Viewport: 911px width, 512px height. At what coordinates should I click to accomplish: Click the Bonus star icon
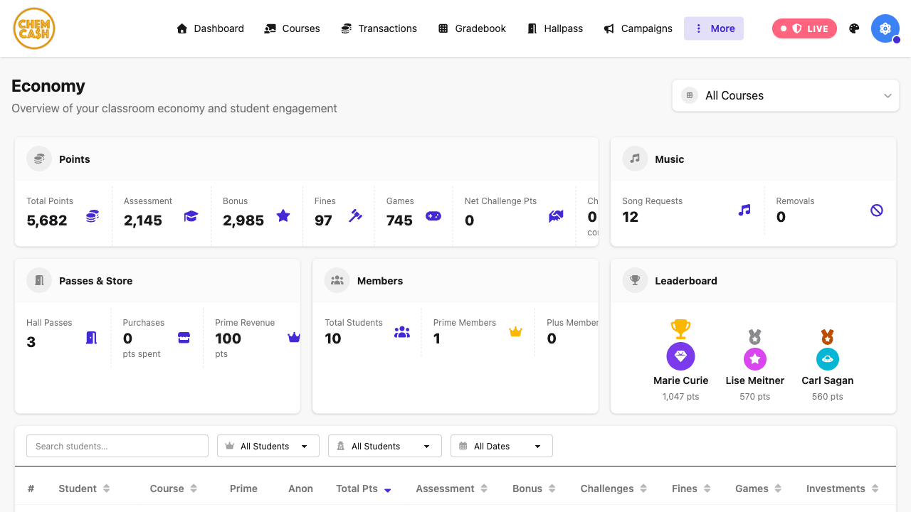(x=283, y=215)
